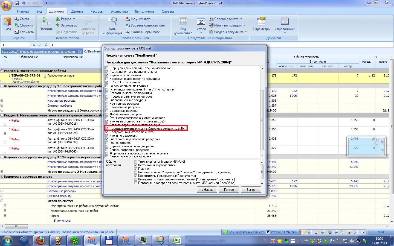Toggle Последовательные итоги в базисных ценах checkbox
394x246 pixels.
(x=107, y=128)
